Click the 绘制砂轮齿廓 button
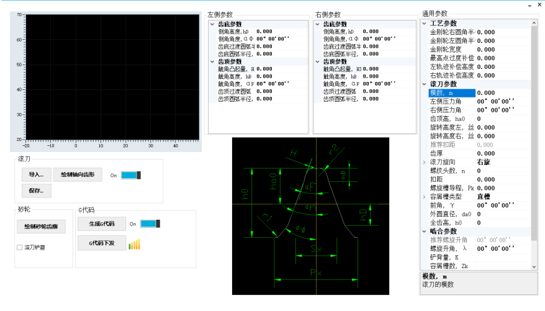Screen dimensions: 545x311 click(40, 227)
